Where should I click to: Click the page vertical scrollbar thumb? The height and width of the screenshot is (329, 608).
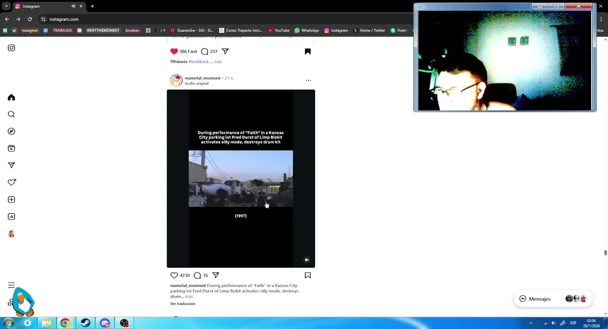[605, 253]
